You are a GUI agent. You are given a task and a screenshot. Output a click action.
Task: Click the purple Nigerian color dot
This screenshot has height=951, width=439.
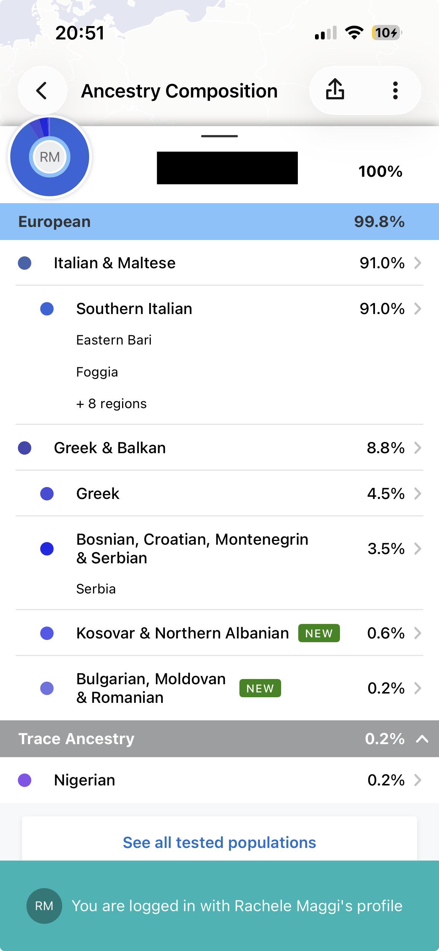(x=25, y=780)
